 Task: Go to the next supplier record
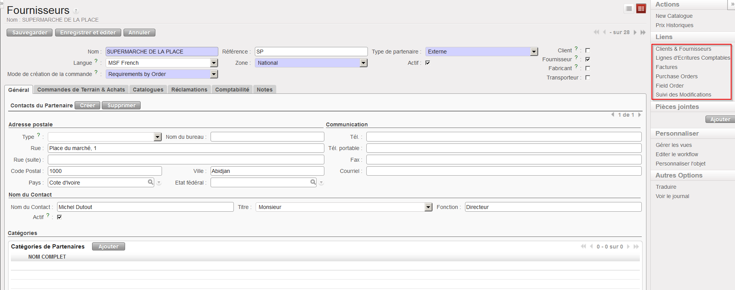635,32
